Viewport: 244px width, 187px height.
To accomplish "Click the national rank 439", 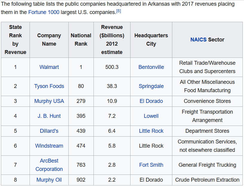I will [81, 131].
